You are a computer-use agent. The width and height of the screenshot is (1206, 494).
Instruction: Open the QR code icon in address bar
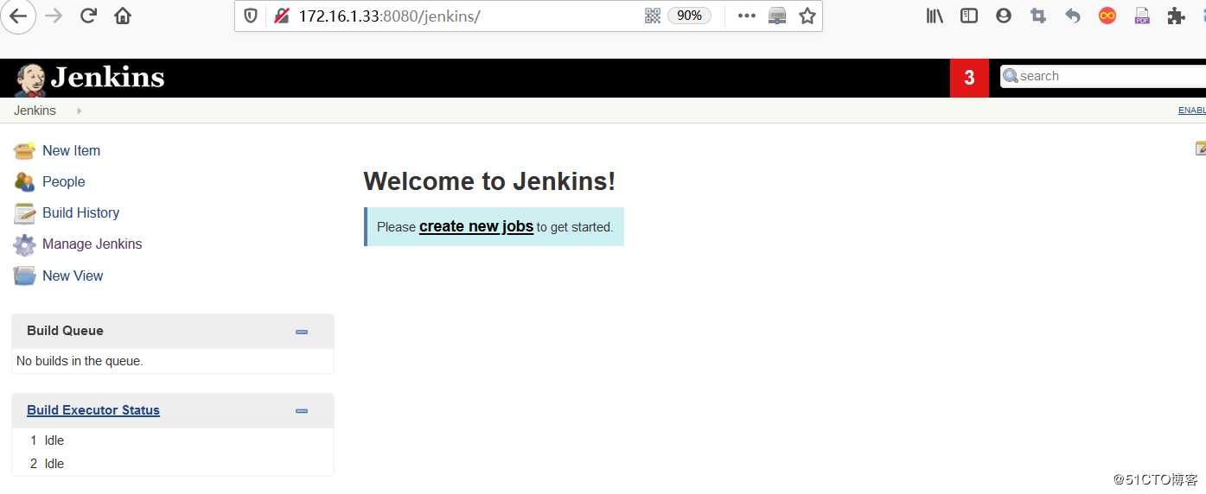point(653,16)
